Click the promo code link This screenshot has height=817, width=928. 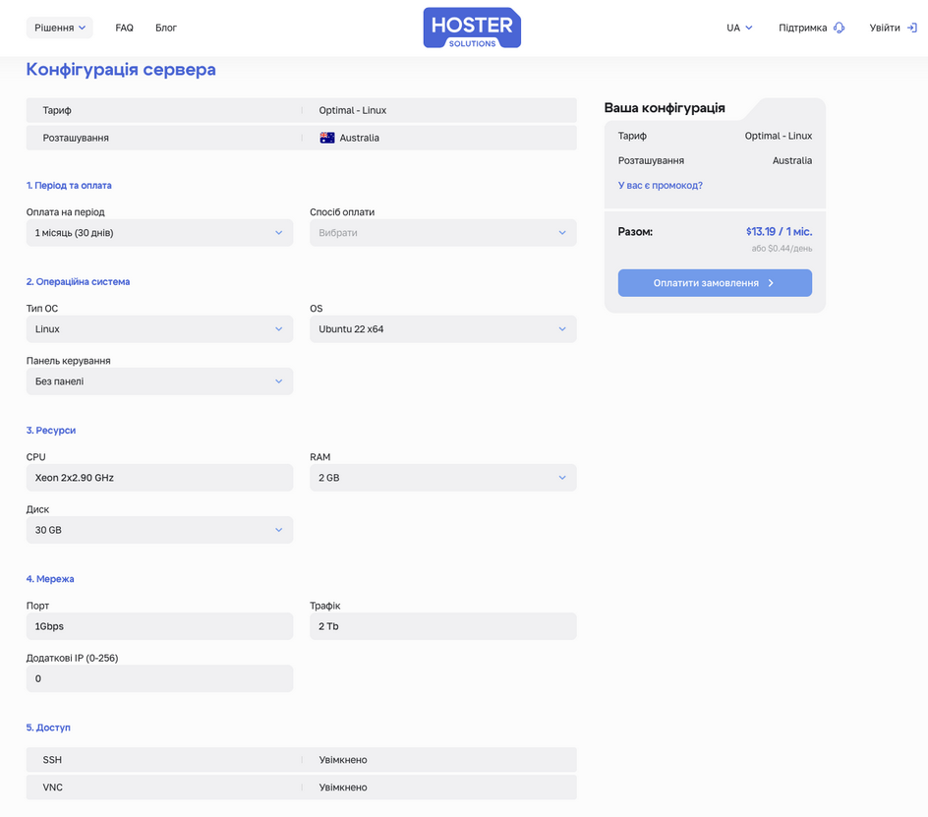[660, 185]
